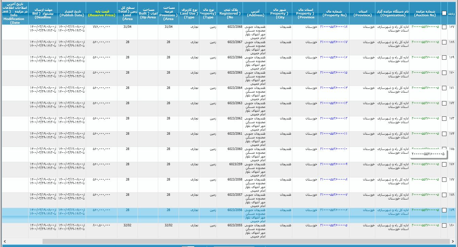Click the Land Use Type column header

[189, 13]
